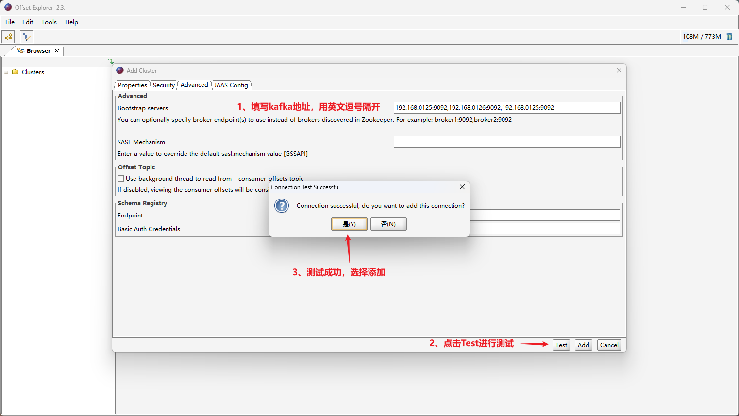Switch to the JAAS Config tab
Image resolution: width=739 pixels, height=416 pixels.
pyautogui.click(x=231, y=85)
